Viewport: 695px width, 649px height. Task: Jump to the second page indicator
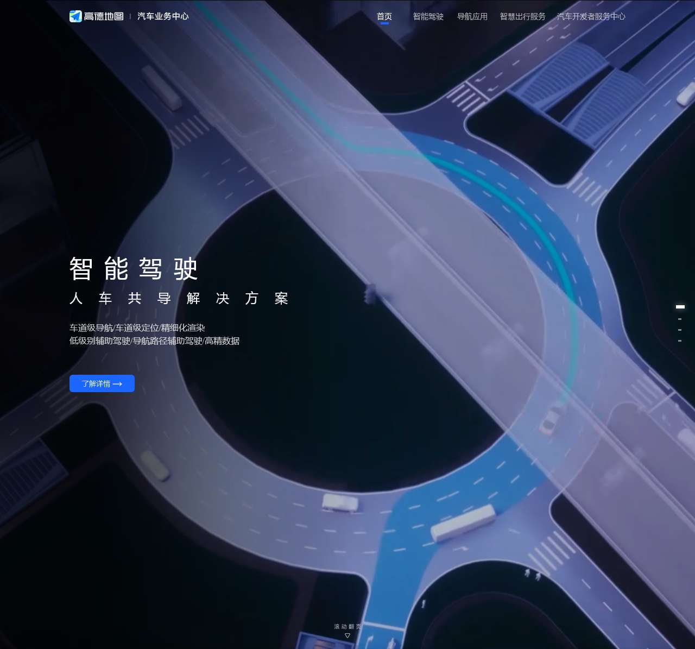coord(680,319)
